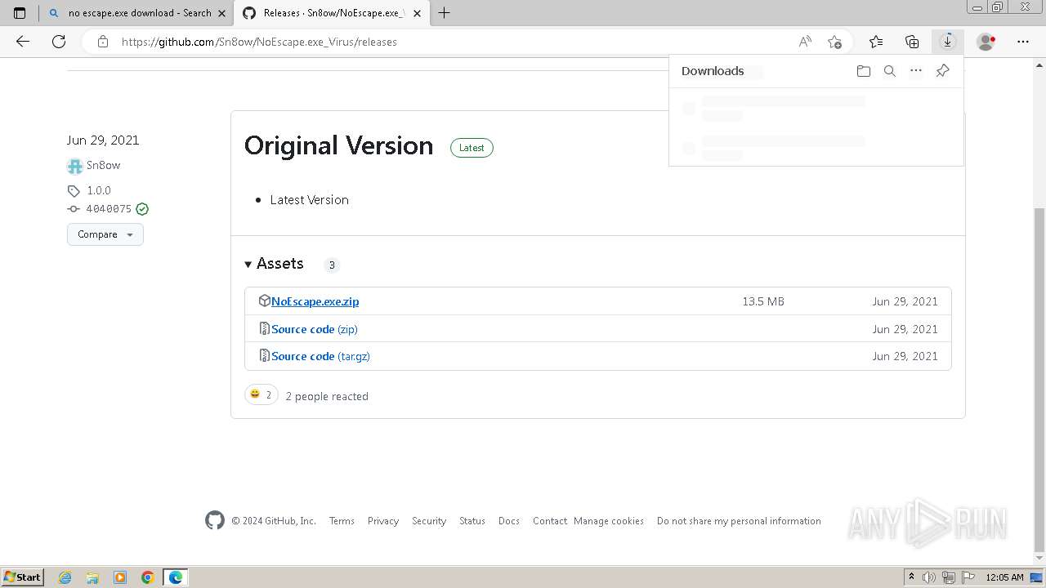Viewport: 1046px width, 588px height.
Task: Click the site info lock icon
Action: [x=103, y=42]
